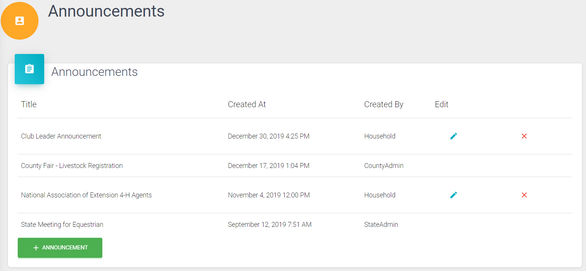Click the StateAdmin creator cell
The width and height of the screenshot is (586, 271).
click(x=381, y=225)
